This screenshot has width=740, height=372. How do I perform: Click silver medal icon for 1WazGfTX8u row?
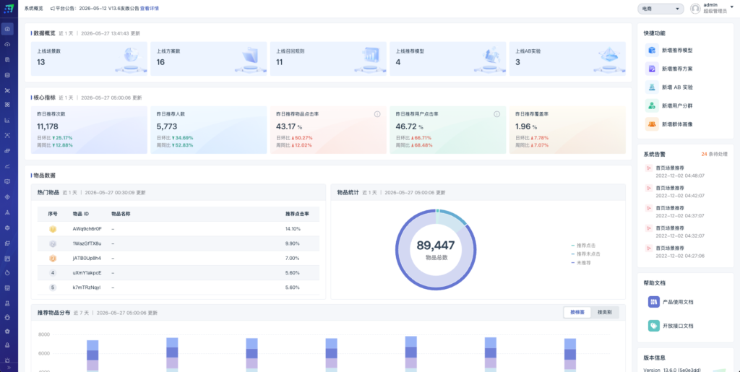(52, 243)
